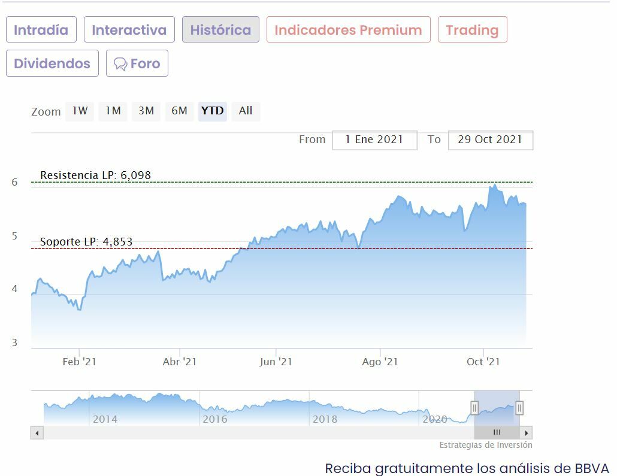
Task: Choose the 3M zoom option
Action: click(x=146, y=111)
